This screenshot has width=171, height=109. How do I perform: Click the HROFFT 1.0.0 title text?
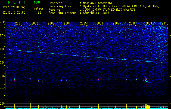[x=21, y=2]
